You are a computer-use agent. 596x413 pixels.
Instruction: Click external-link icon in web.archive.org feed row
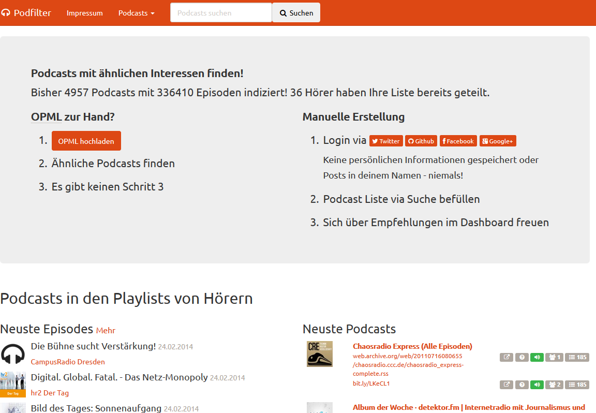click(506, 357)
